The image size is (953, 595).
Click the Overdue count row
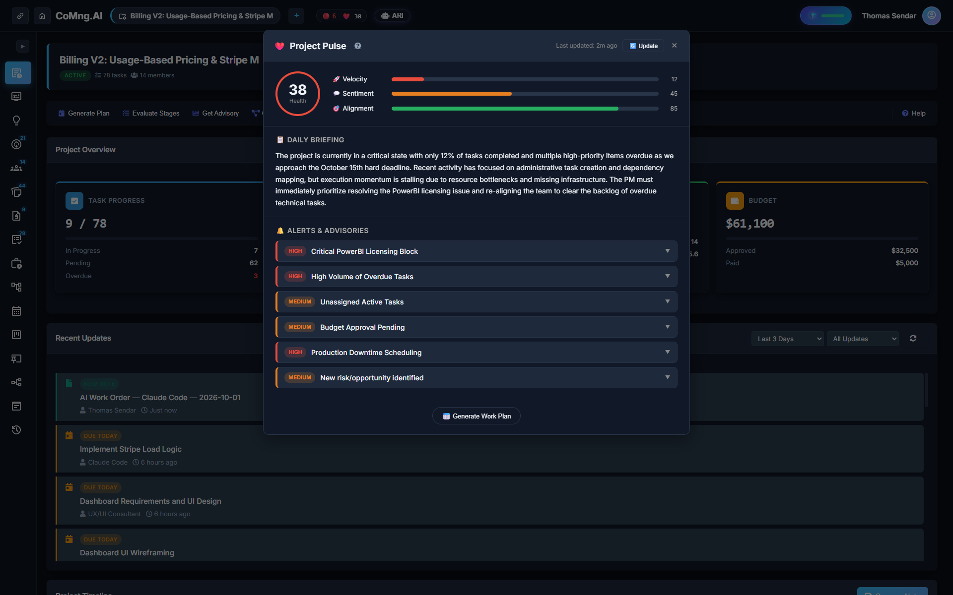tap(162, 276)
